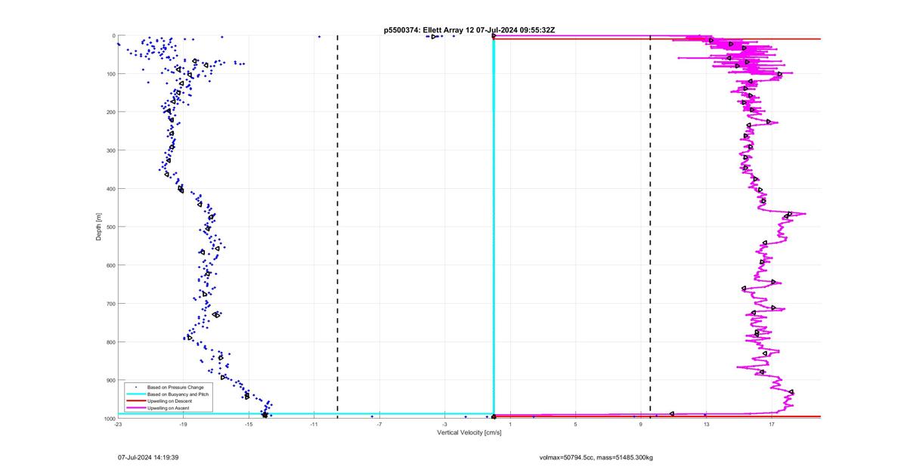Click x-axis tick label "-15"
Screen dimensions: 907x470
[249, 425]
